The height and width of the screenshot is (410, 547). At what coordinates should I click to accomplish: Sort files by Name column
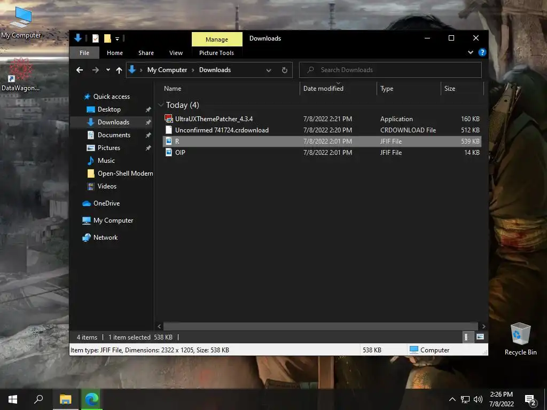pyautogui.click(x=230, y=89)
